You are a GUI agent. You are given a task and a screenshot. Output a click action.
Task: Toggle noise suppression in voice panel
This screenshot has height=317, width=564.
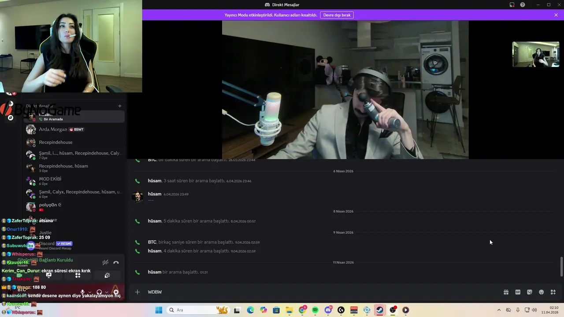tap(105, 262)
